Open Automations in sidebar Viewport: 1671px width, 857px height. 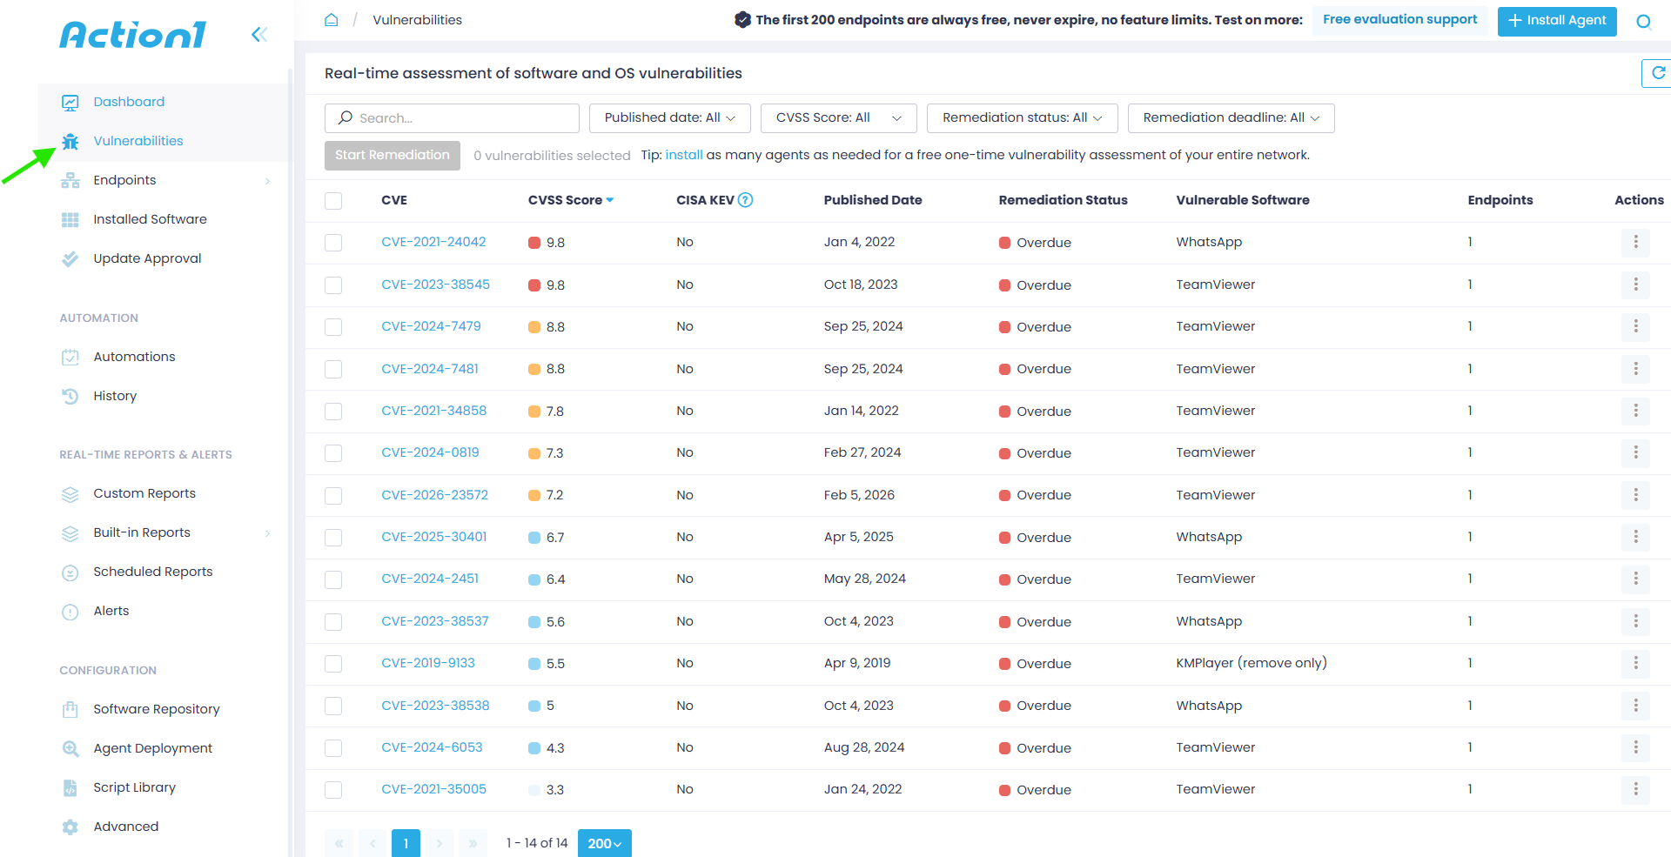(134, 357)
